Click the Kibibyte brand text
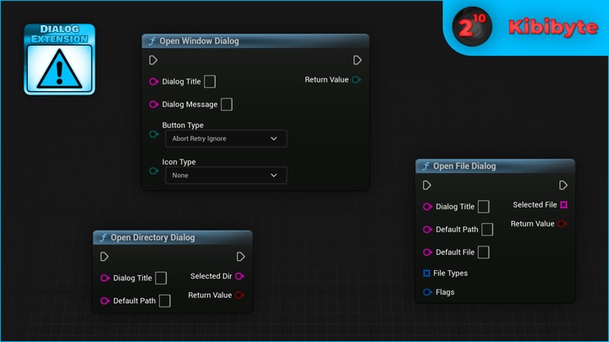The width and height of the screenshot is (609, 342). coord(553,27)
